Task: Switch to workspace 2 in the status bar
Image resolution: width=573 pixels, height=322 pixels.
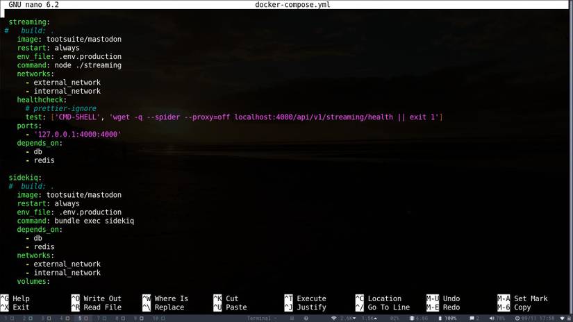Action: (27, 319)
